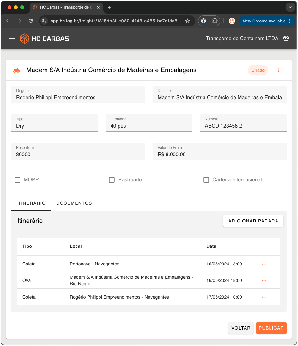The width and height of the screenshot is (298, 346).
Task: Click the Número field with ABCD 123456 2
Action: coord(243,123)
